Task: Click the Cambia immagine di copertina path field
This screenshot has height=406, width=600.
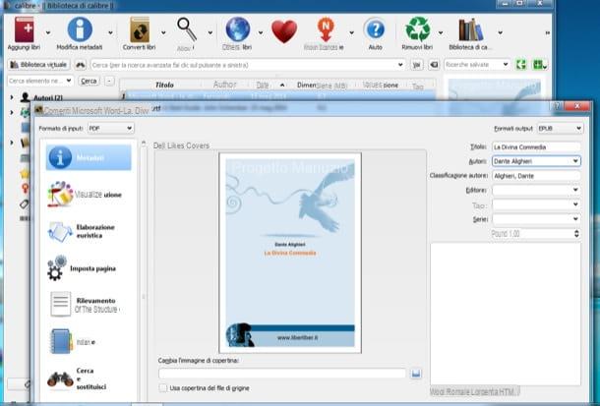Action: pyautogui.click(x=282, y=374)
